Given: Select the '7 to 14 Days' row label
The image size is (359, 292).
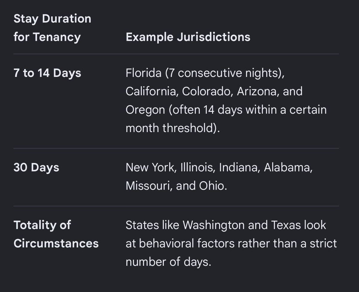Looking at the screenshot, I should [47, 73].
